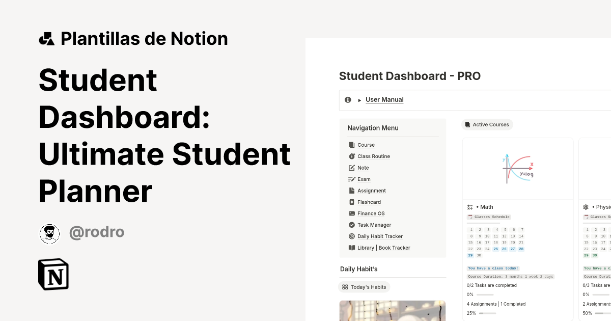
Task: Select the Course icon in Navigation Menu
Action: 351,145
